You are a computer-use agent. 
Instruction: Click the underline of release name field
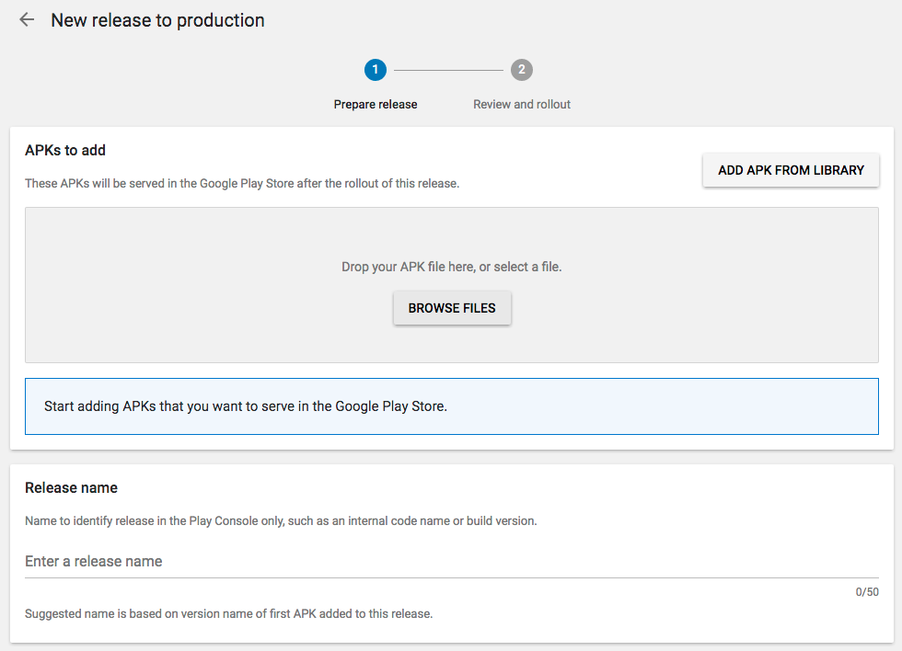coord(451,577)
